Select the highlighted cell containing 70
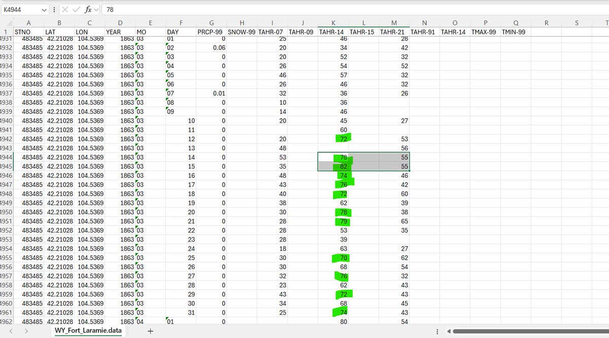 [x=333, y=258]
